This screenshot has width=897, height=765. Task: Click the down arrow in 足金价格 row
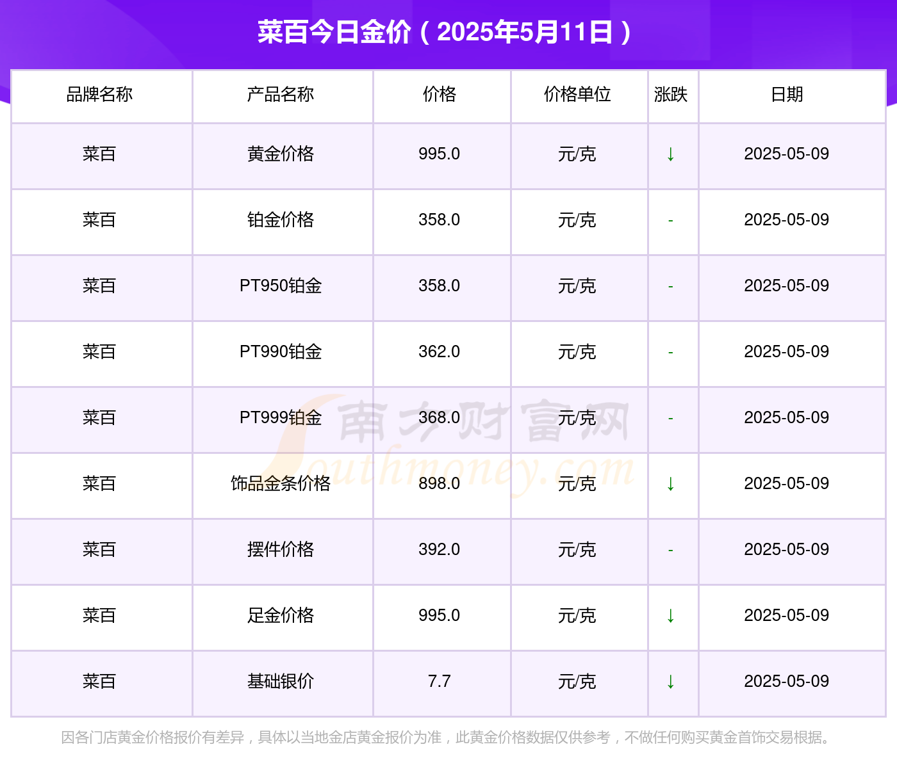tap(671, 616)
